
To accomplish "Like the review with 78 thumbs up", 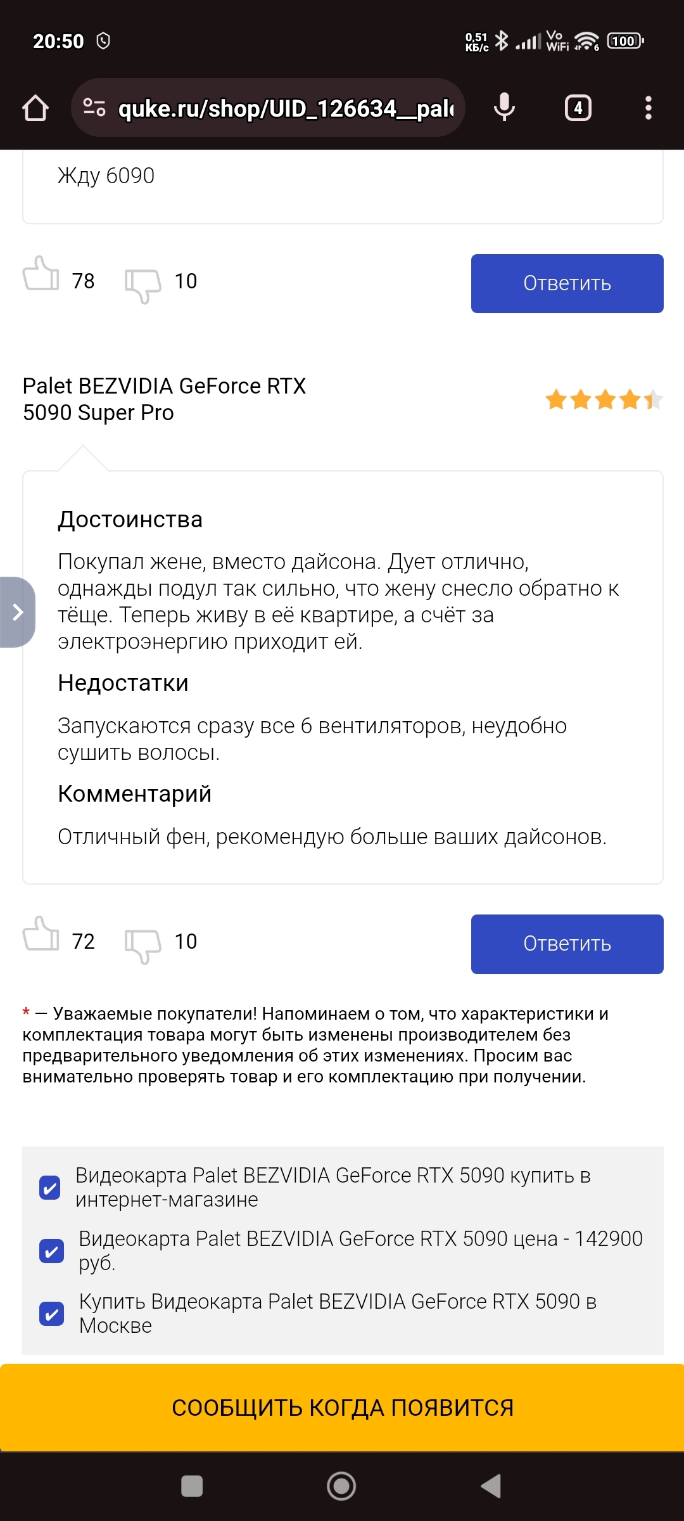I will tap(41, 274).
